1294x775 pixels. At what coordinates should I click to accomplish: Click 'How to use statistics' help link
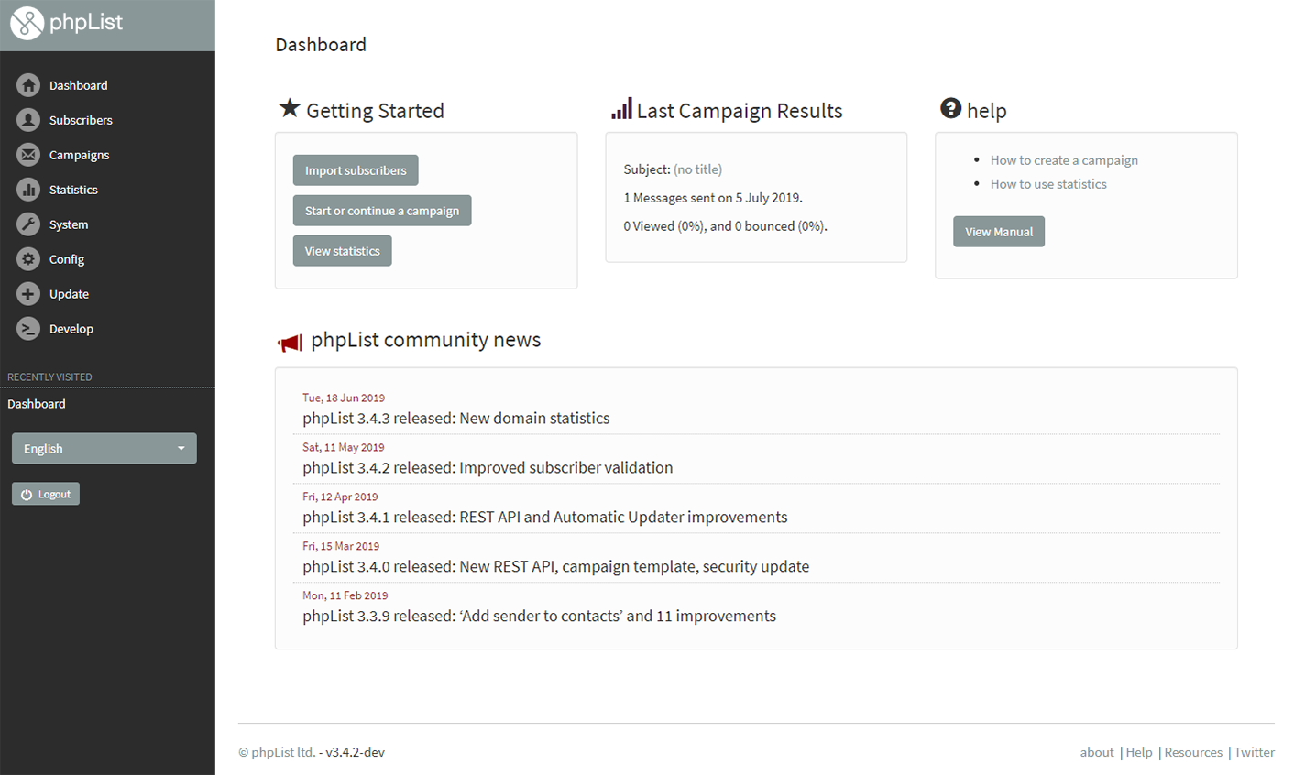(1047, 183)
